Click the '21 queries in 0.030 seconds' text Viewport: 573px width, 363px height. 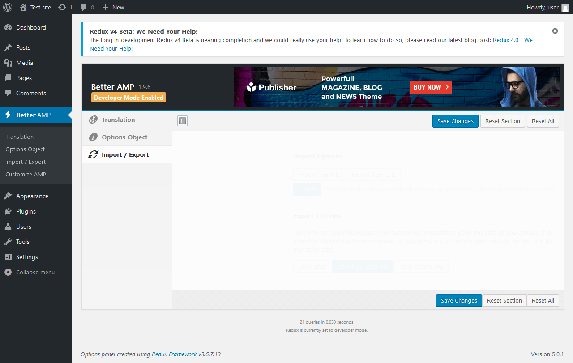326,322
